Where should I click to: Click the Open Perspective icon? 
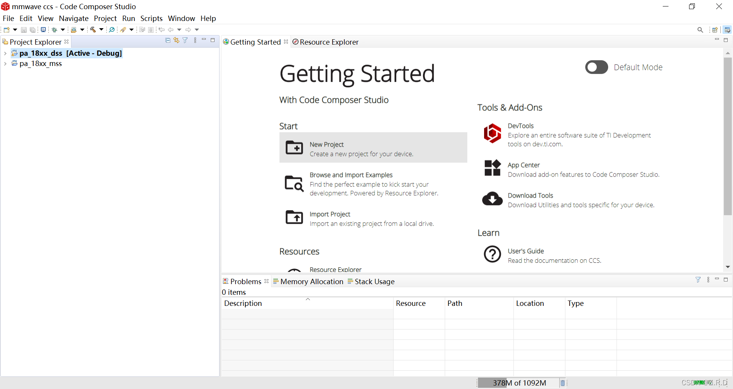coord(715,30)
